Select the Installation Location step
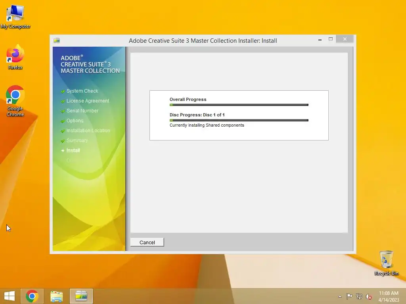The width and height of the screenshot is (406, 304). coord(88,131)
